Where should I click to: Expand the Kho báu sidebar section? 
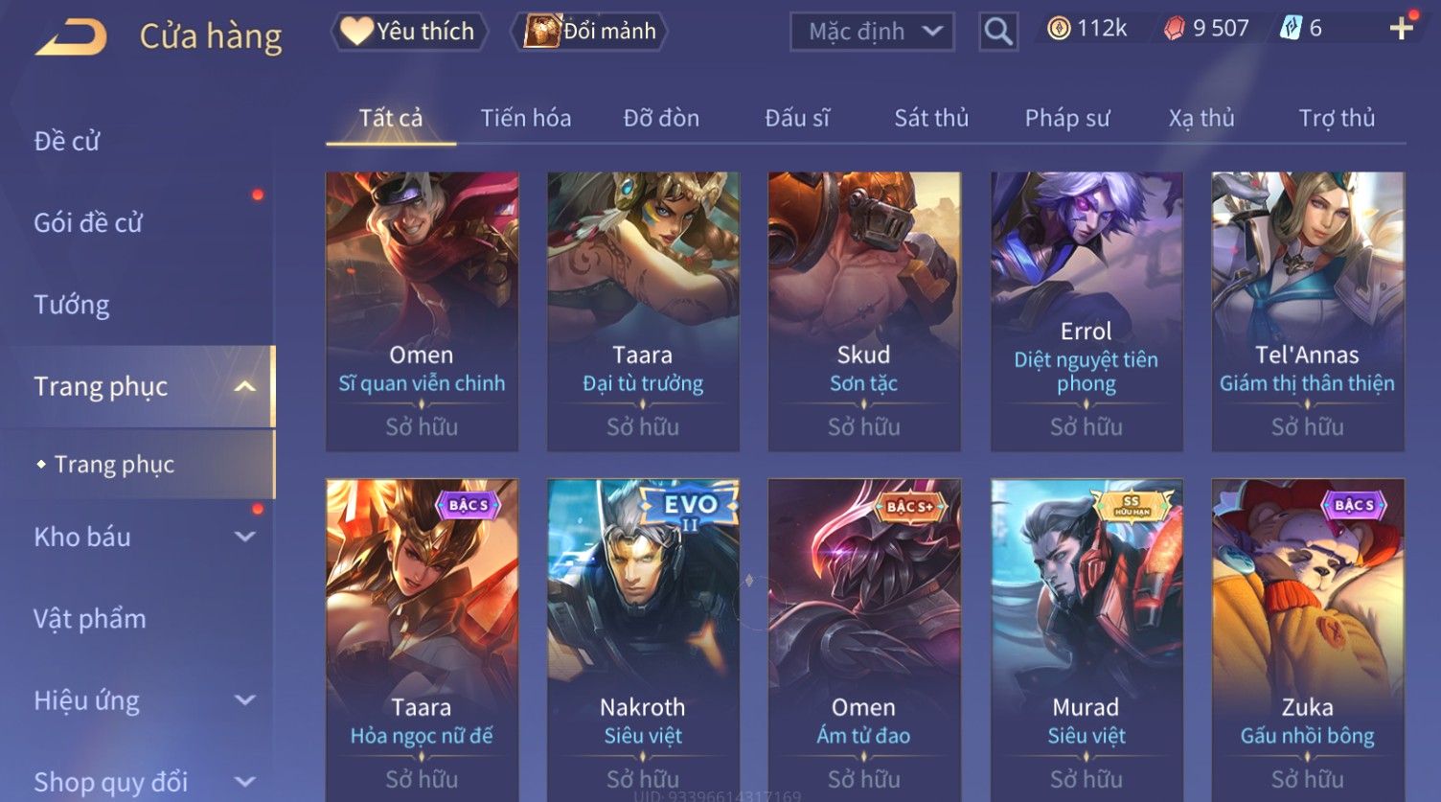click(245, 537)
